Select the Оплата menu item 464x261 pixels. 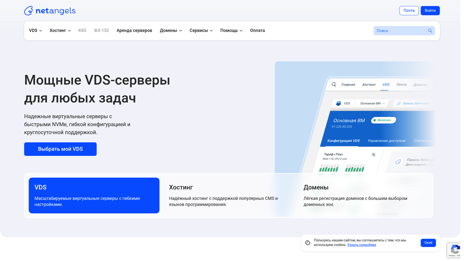(x=257, y=30)
